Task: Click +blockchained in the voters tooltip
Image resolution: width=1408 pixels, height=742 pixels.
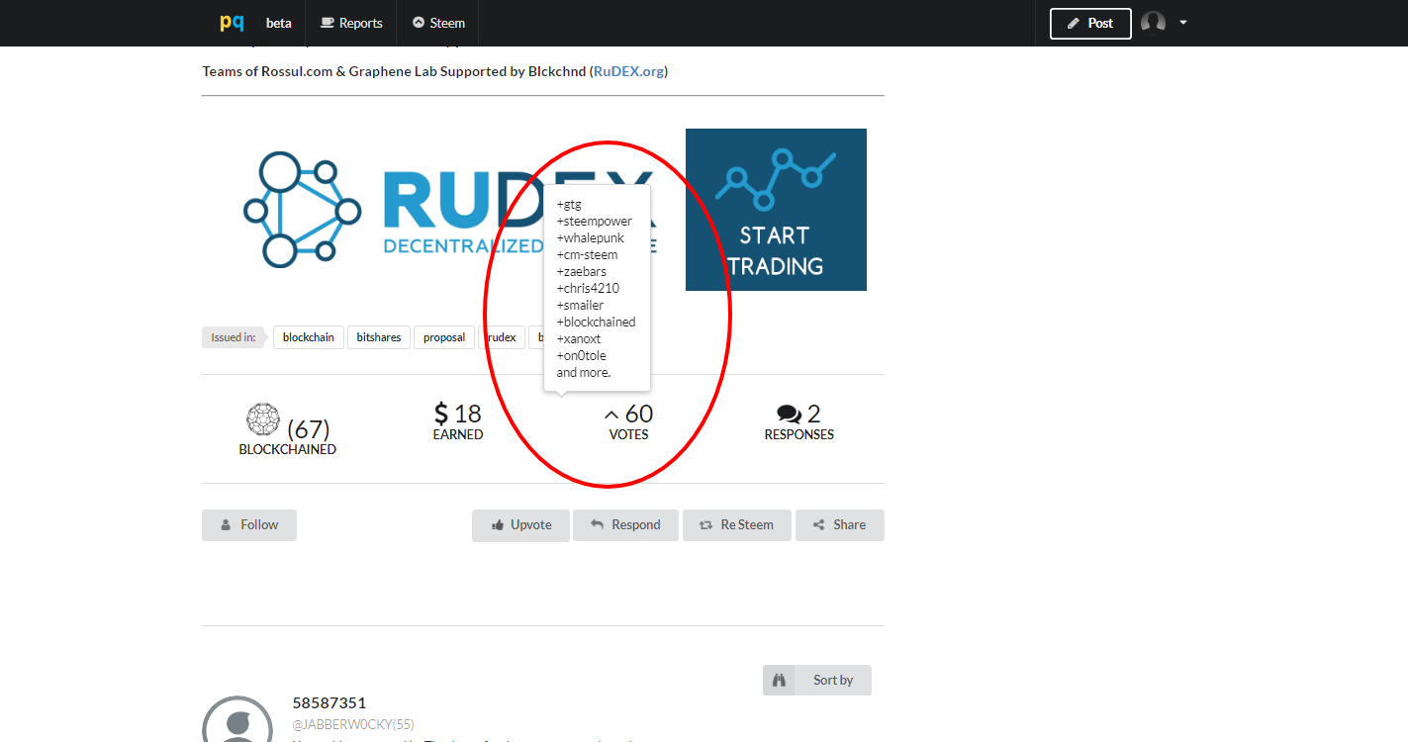Action: point(596,323)
